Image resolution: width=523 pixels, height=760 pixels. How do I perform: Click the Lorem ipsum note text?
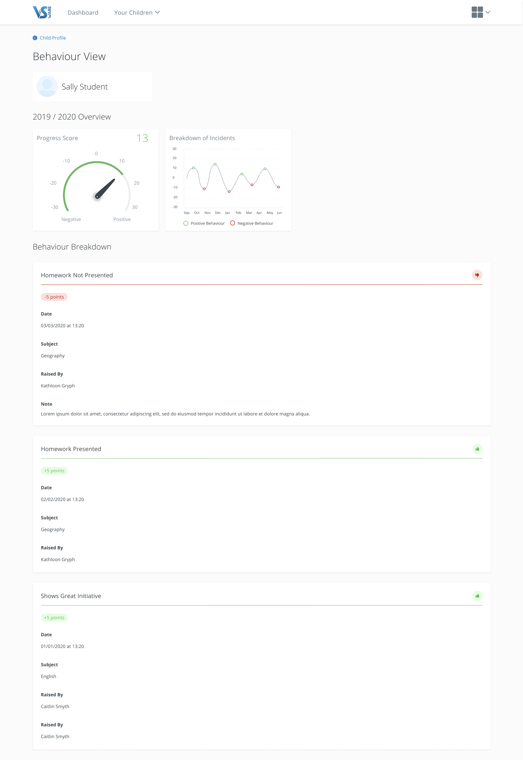click(x=175, y=414)
